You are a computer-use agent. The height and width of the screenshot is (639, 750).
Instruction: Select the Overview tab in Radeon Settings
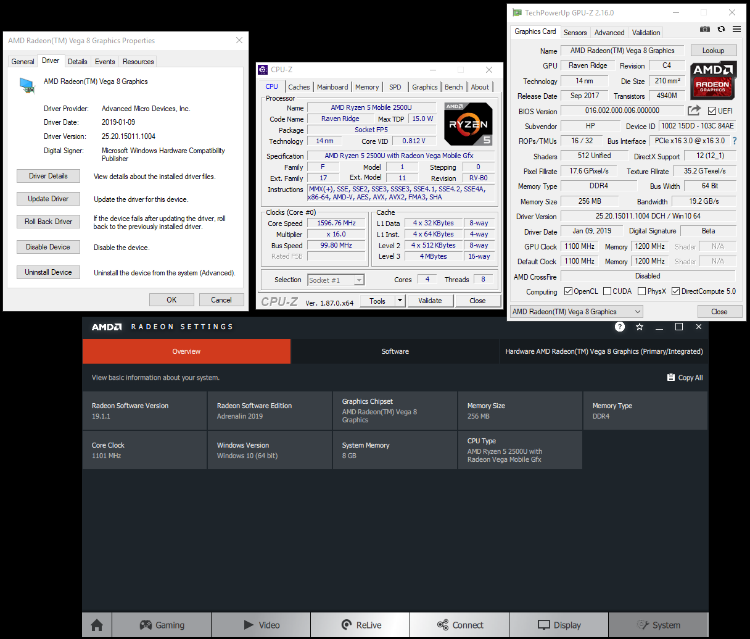tap(186, 351)
